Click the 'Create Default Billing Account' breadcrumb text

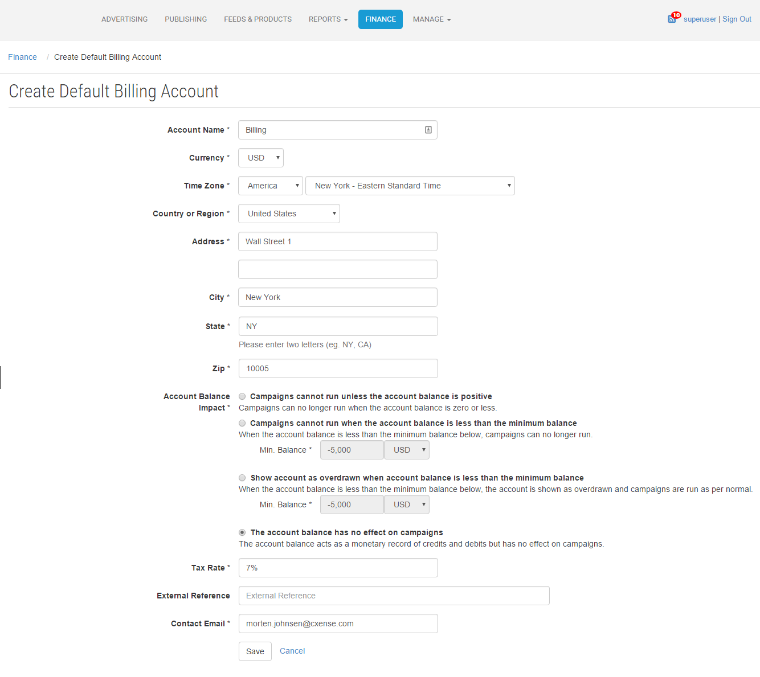point(108,57)
